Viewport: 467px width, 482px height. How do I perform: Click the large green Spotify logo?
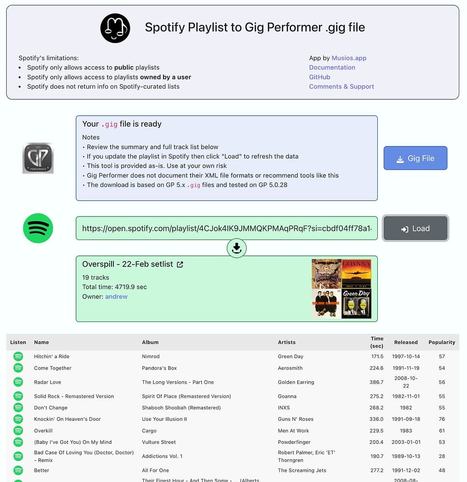[x=38, y=228]
